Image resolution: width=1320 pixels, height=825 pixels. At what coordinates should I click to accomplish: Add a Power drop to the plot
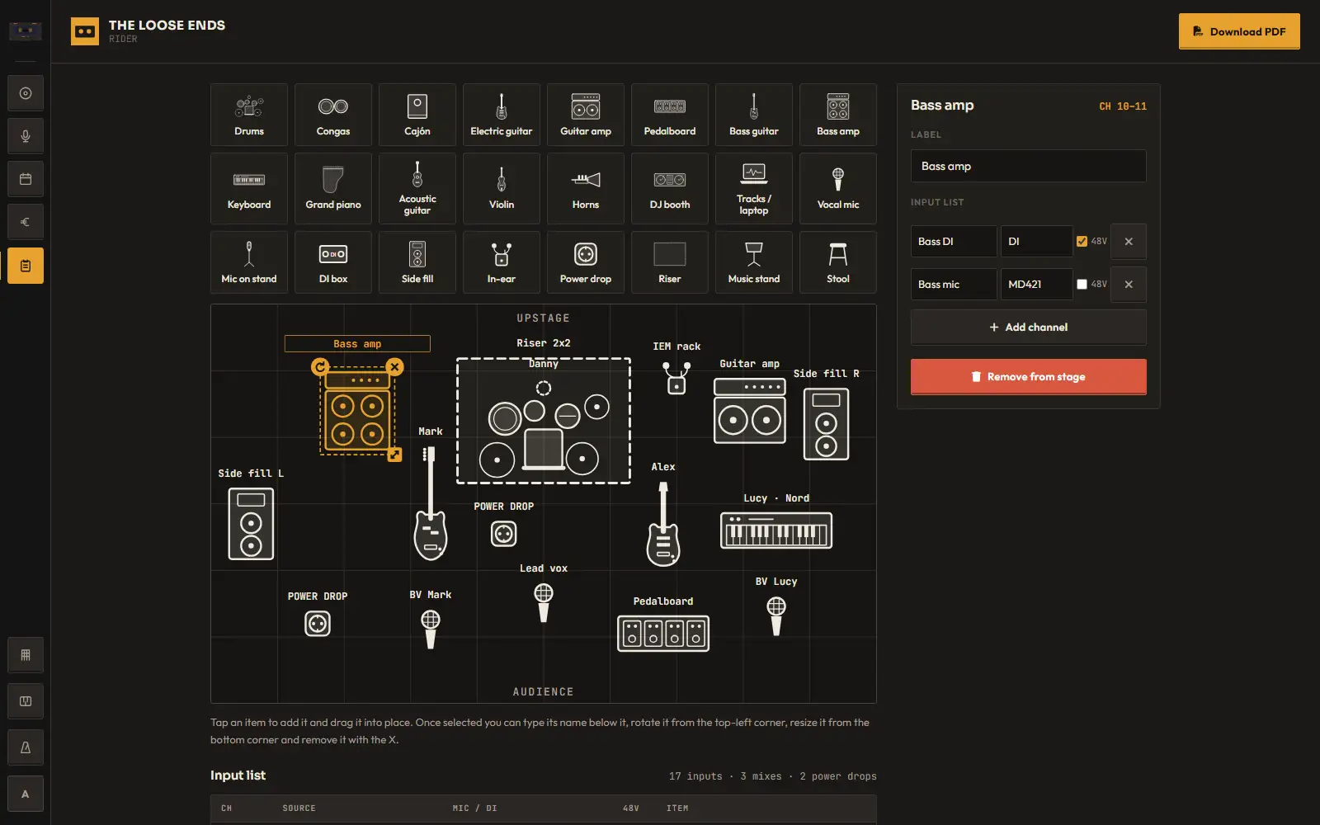pyautogui.click(x=586, y=262)
